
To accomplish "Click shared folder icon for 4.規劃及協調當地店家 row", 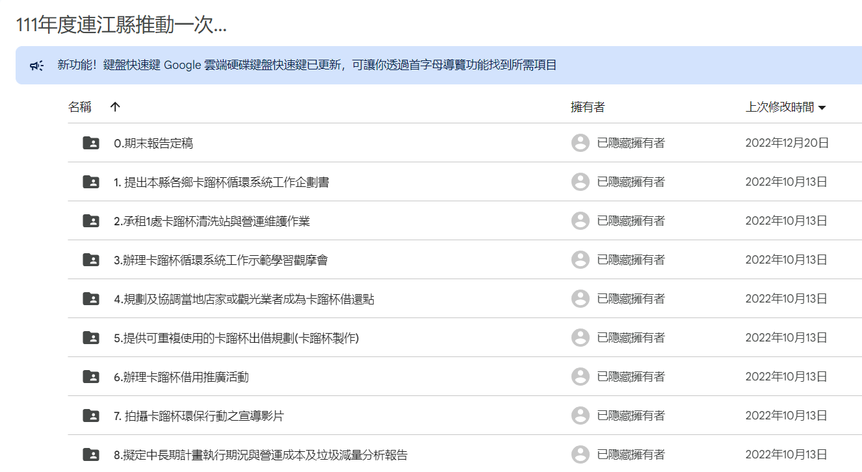I will tap(91, 299).
